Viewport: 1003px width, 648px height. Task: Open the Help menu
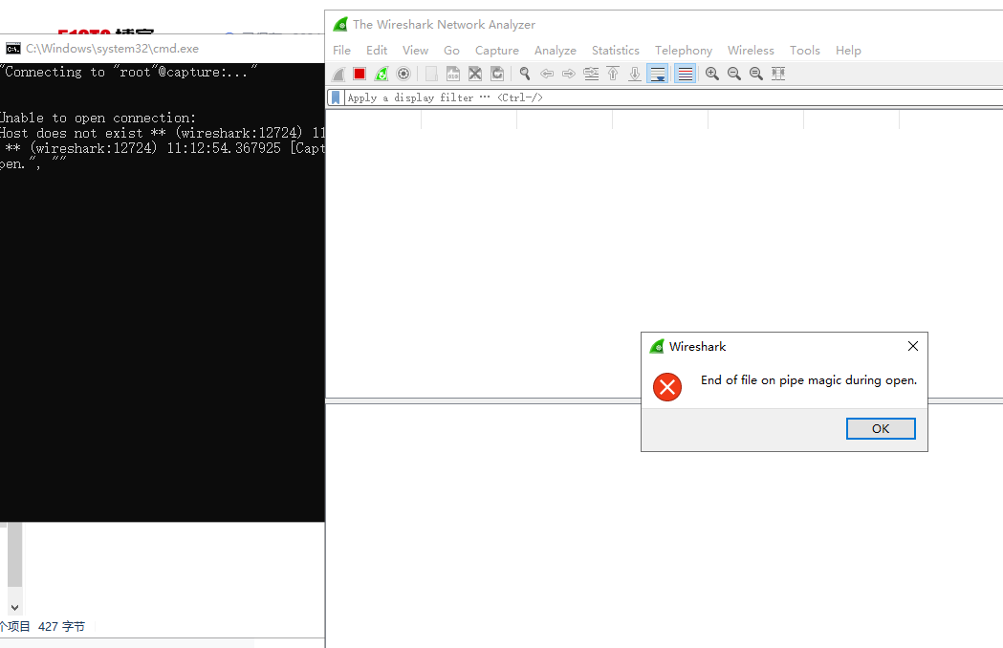click(848, 51)
